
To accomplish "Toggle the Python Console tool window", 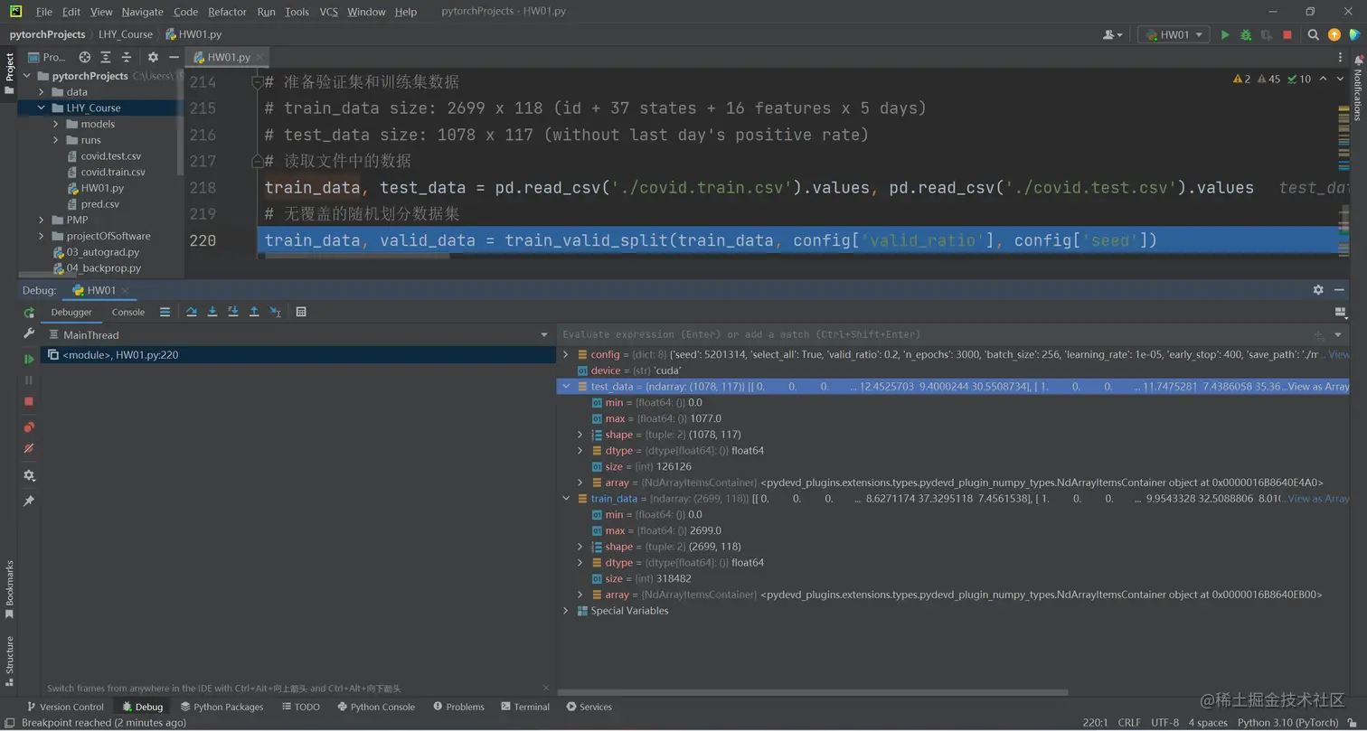I will point(376,707).
